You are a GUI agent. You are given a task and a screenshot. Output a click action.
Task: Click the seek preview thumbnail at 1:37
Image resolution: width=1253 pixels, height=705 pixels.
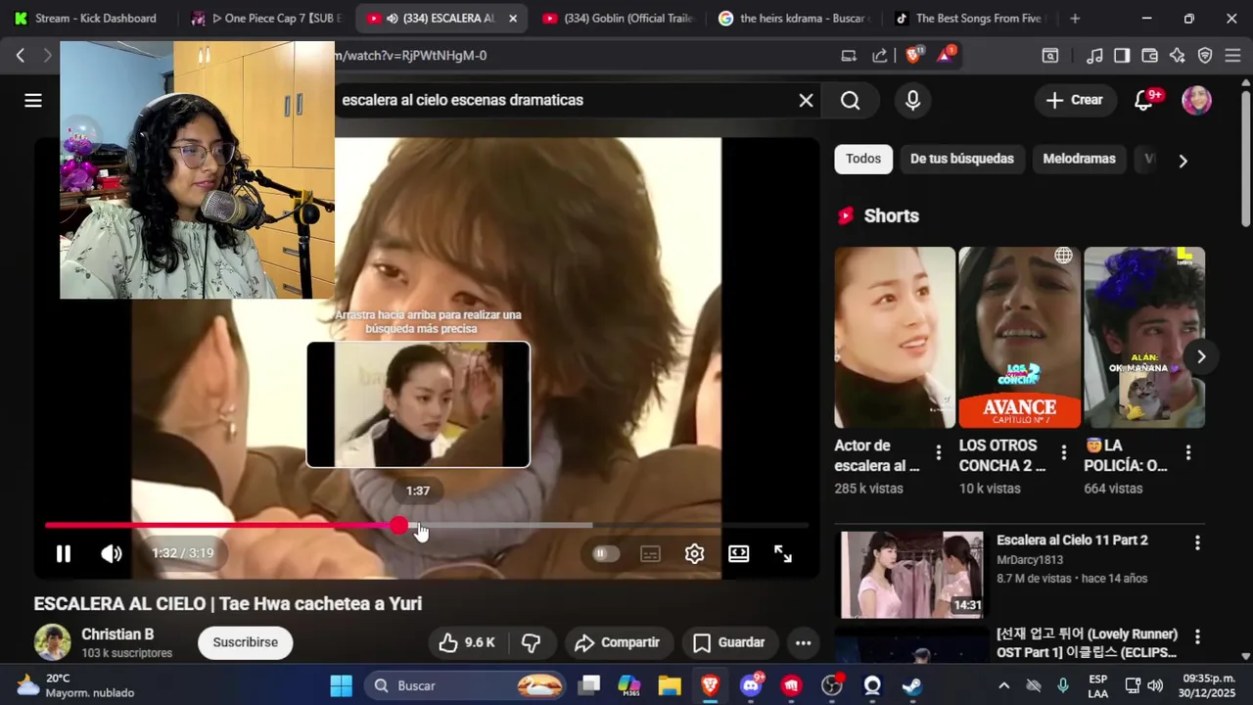click(x=418, y=404)
